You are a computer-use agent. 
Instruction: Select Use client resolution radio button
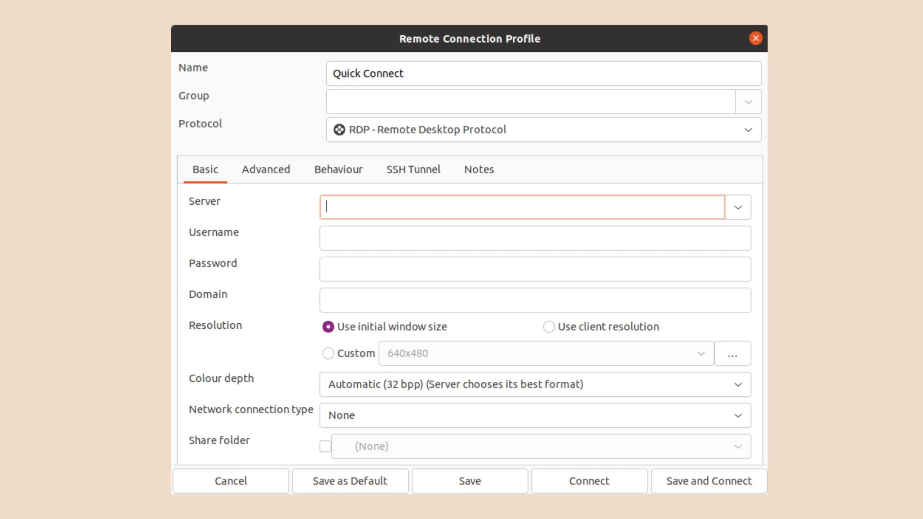[x=548, y=326]
